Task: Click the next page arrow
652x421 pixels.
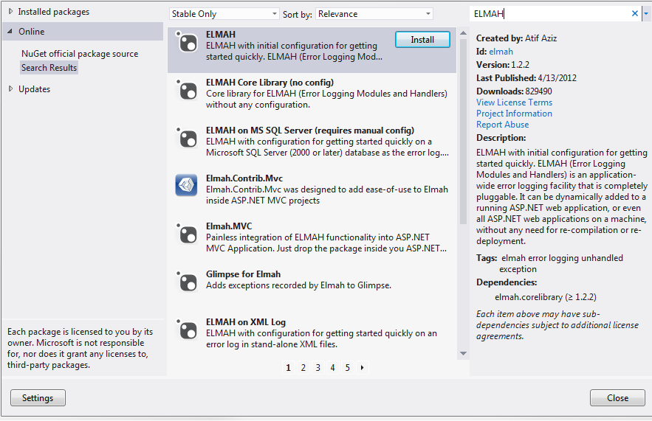Action: (x=362, y=367)
